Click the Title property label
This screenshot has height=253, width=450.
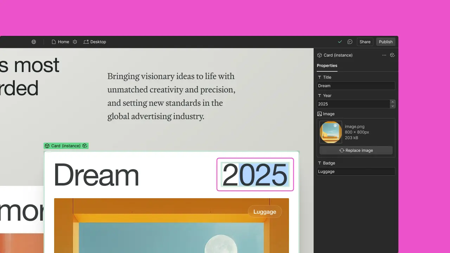(327, 77)
